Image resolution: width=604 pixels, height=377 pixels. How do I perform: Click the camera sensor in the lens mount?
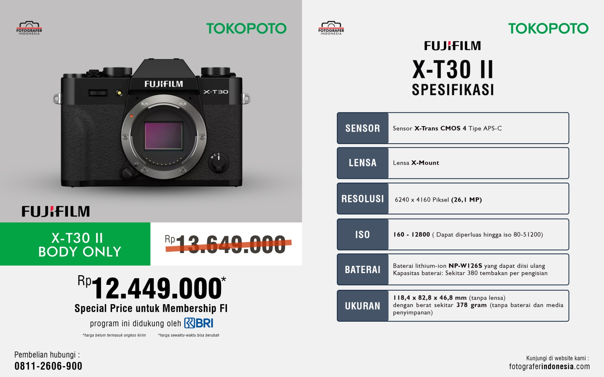pyautogui.click(x=164, y=136)
